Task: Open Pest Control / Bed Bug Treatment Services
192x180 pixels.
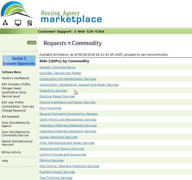Action: [69, 166]
